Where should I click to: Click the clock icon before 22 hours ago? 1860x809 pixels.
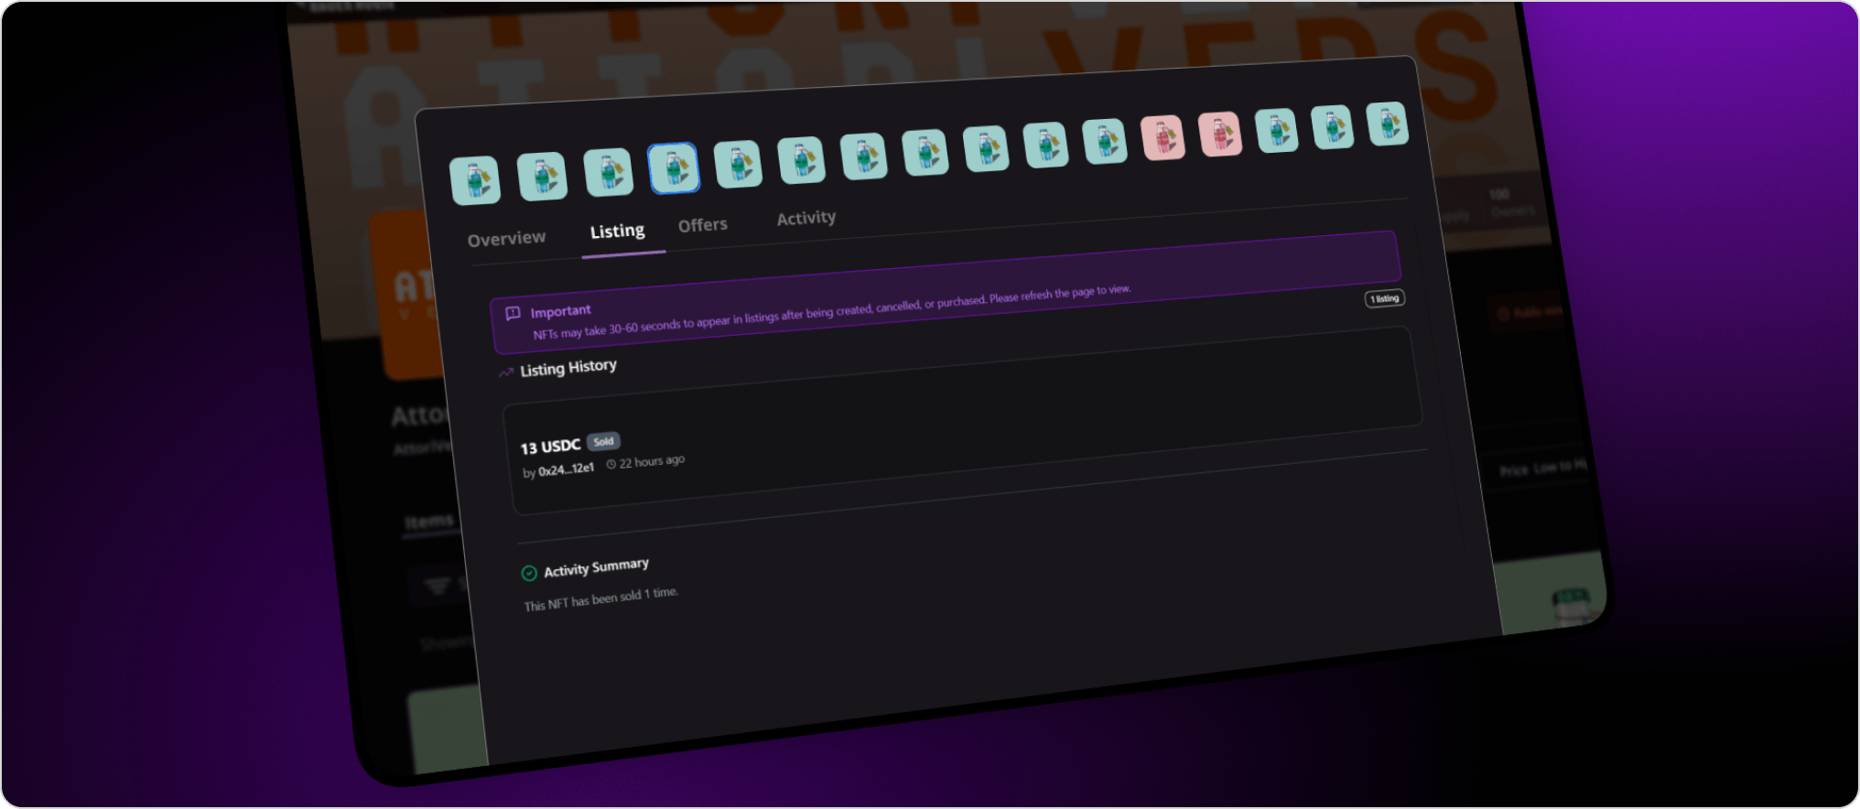(x=611, y=464)
